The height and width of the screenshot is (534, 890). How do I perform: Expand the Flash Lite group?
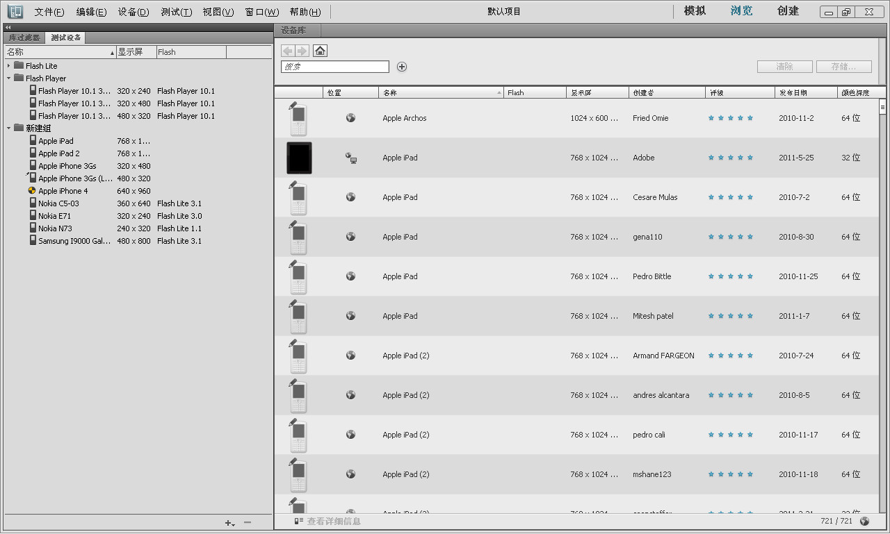9,66
